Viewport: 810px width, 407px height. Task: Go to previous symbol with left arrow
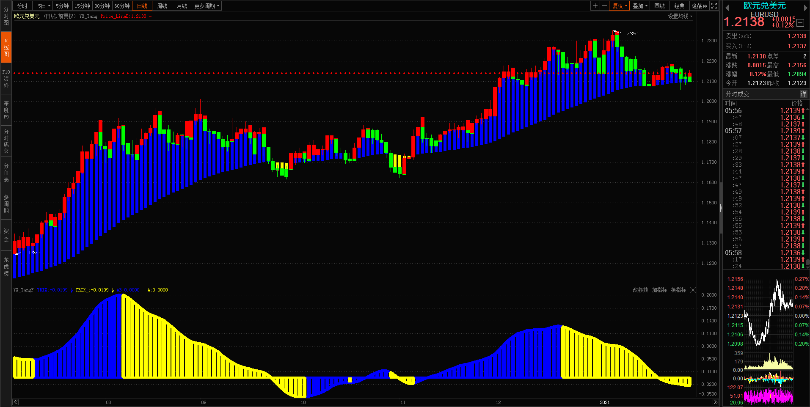pos(727,8)
